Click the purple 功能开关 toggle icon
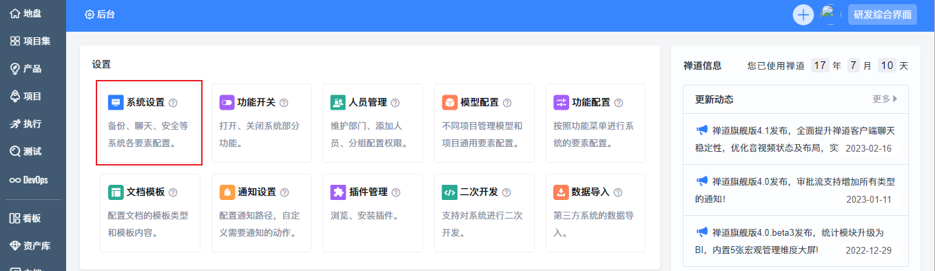This screenshot has width=935, height=271. point(227,103)
